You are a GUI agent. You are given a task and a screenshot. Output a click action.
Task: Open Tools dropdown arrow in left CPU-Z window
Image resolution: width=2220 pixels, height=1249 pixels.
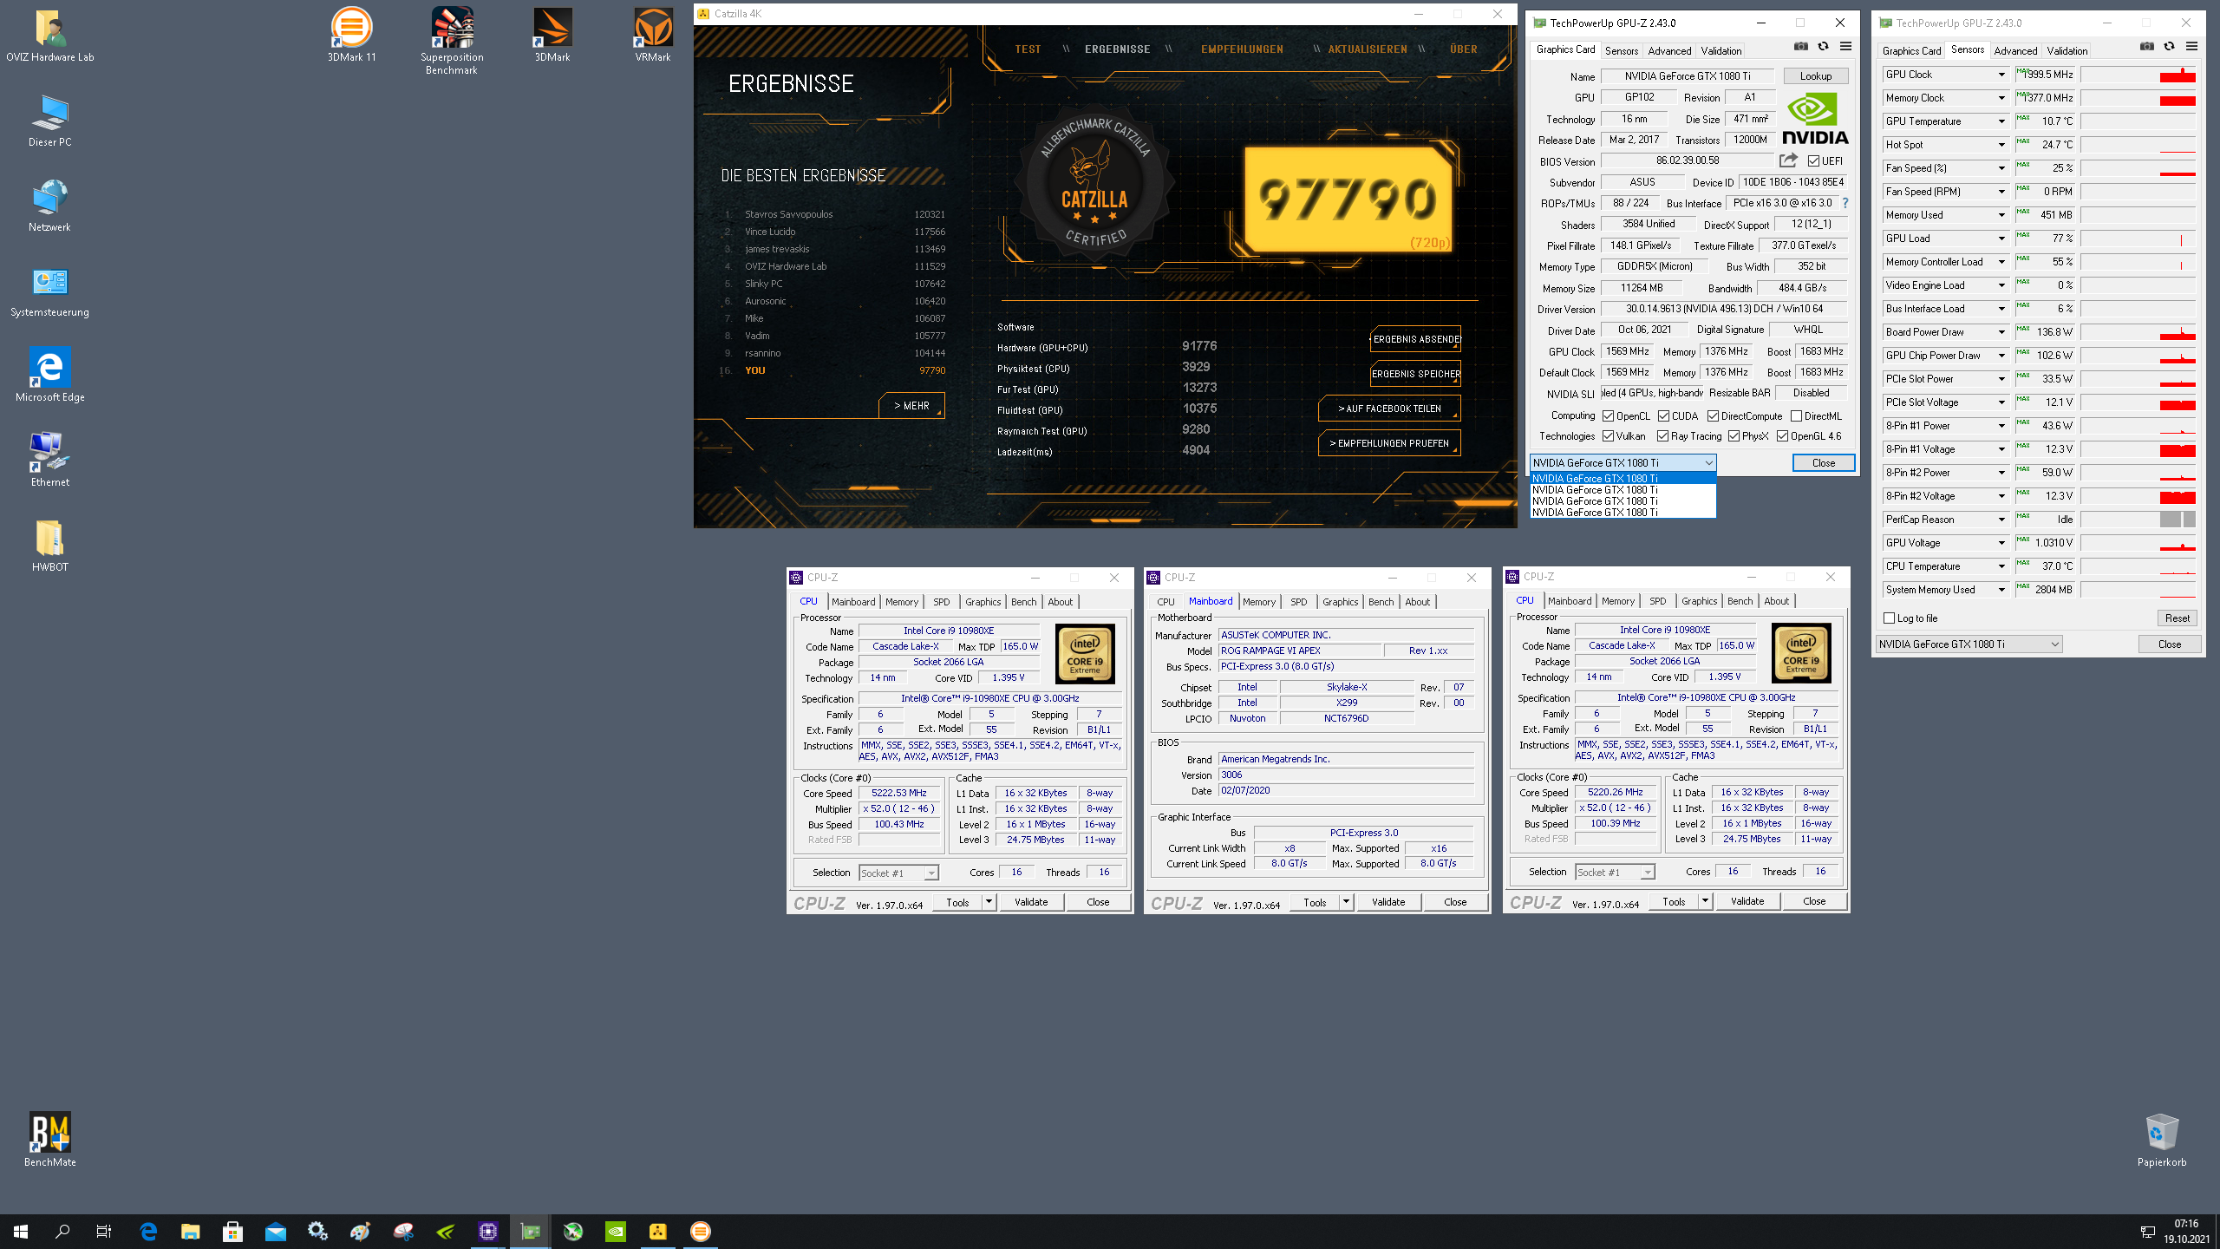click(x=989, y=902)
